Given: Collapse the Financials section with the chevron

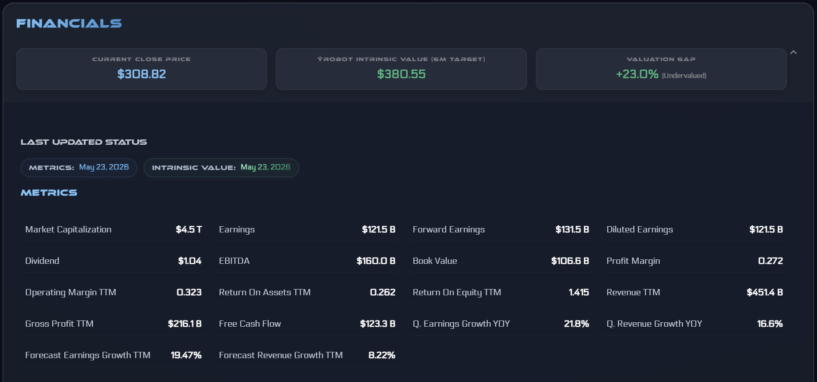Looking at the screenshot, I should click(x=793, y=52).
